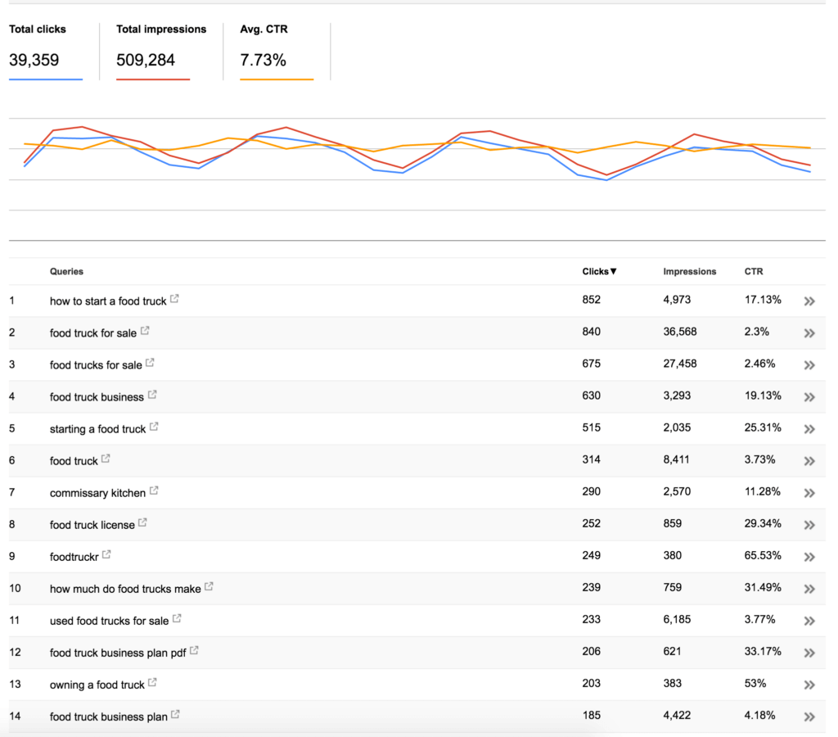Select the 53% CTR cell
Image resolution: width=838 pixels, height=737 pixels.
[x=755, y=684]
